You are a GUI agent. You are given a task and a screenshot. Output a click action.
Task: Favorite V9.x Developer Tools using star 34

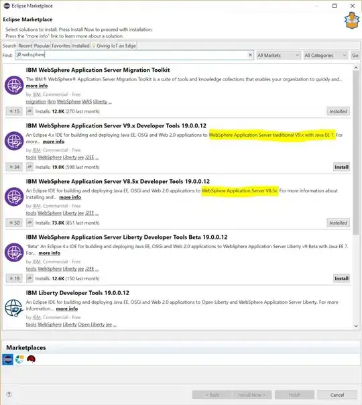point(14,167)
